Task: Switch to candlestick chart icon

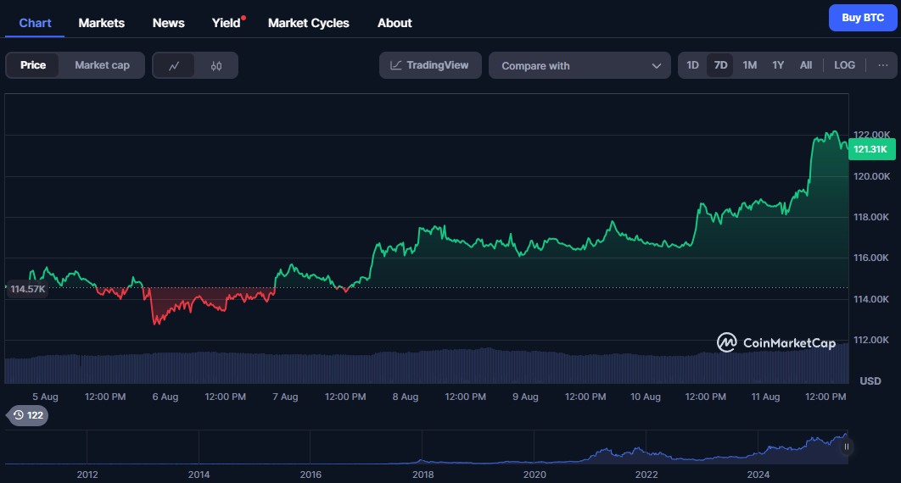Action: pos(216,65)
